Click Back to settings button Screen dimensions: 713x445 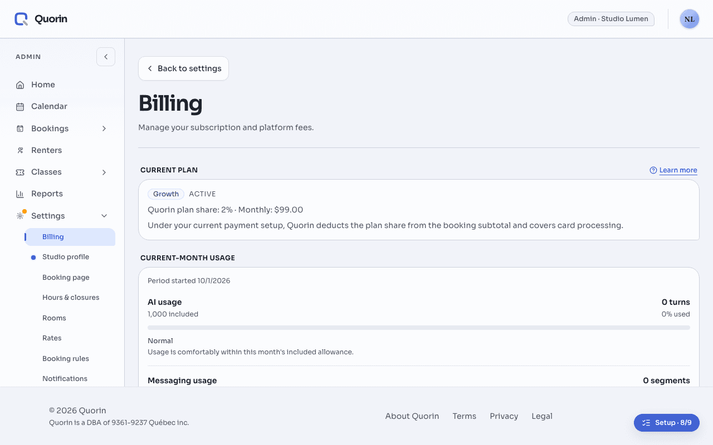click(183, 68)
